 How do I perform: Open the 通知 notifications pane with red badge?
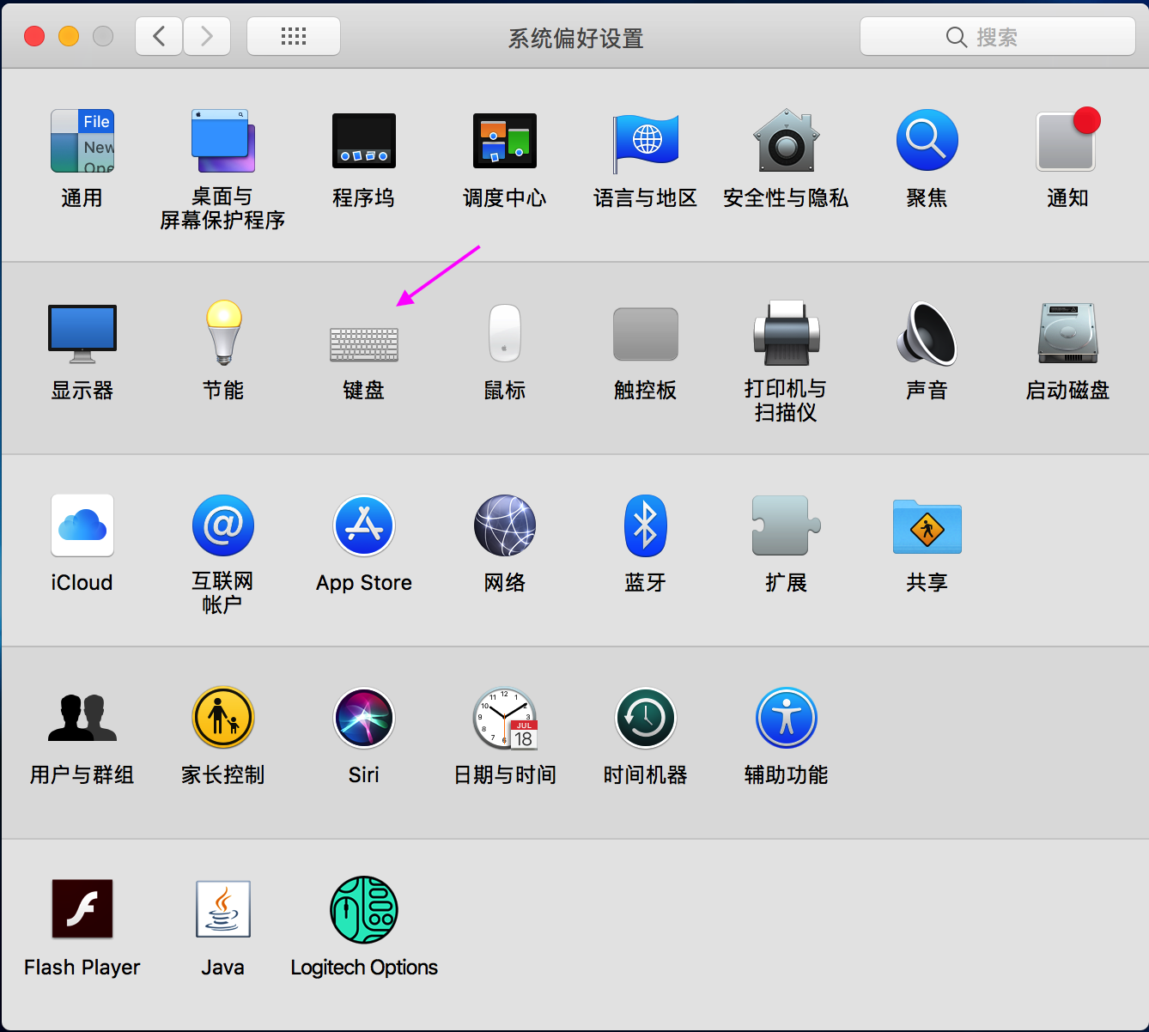[1067, 142]
